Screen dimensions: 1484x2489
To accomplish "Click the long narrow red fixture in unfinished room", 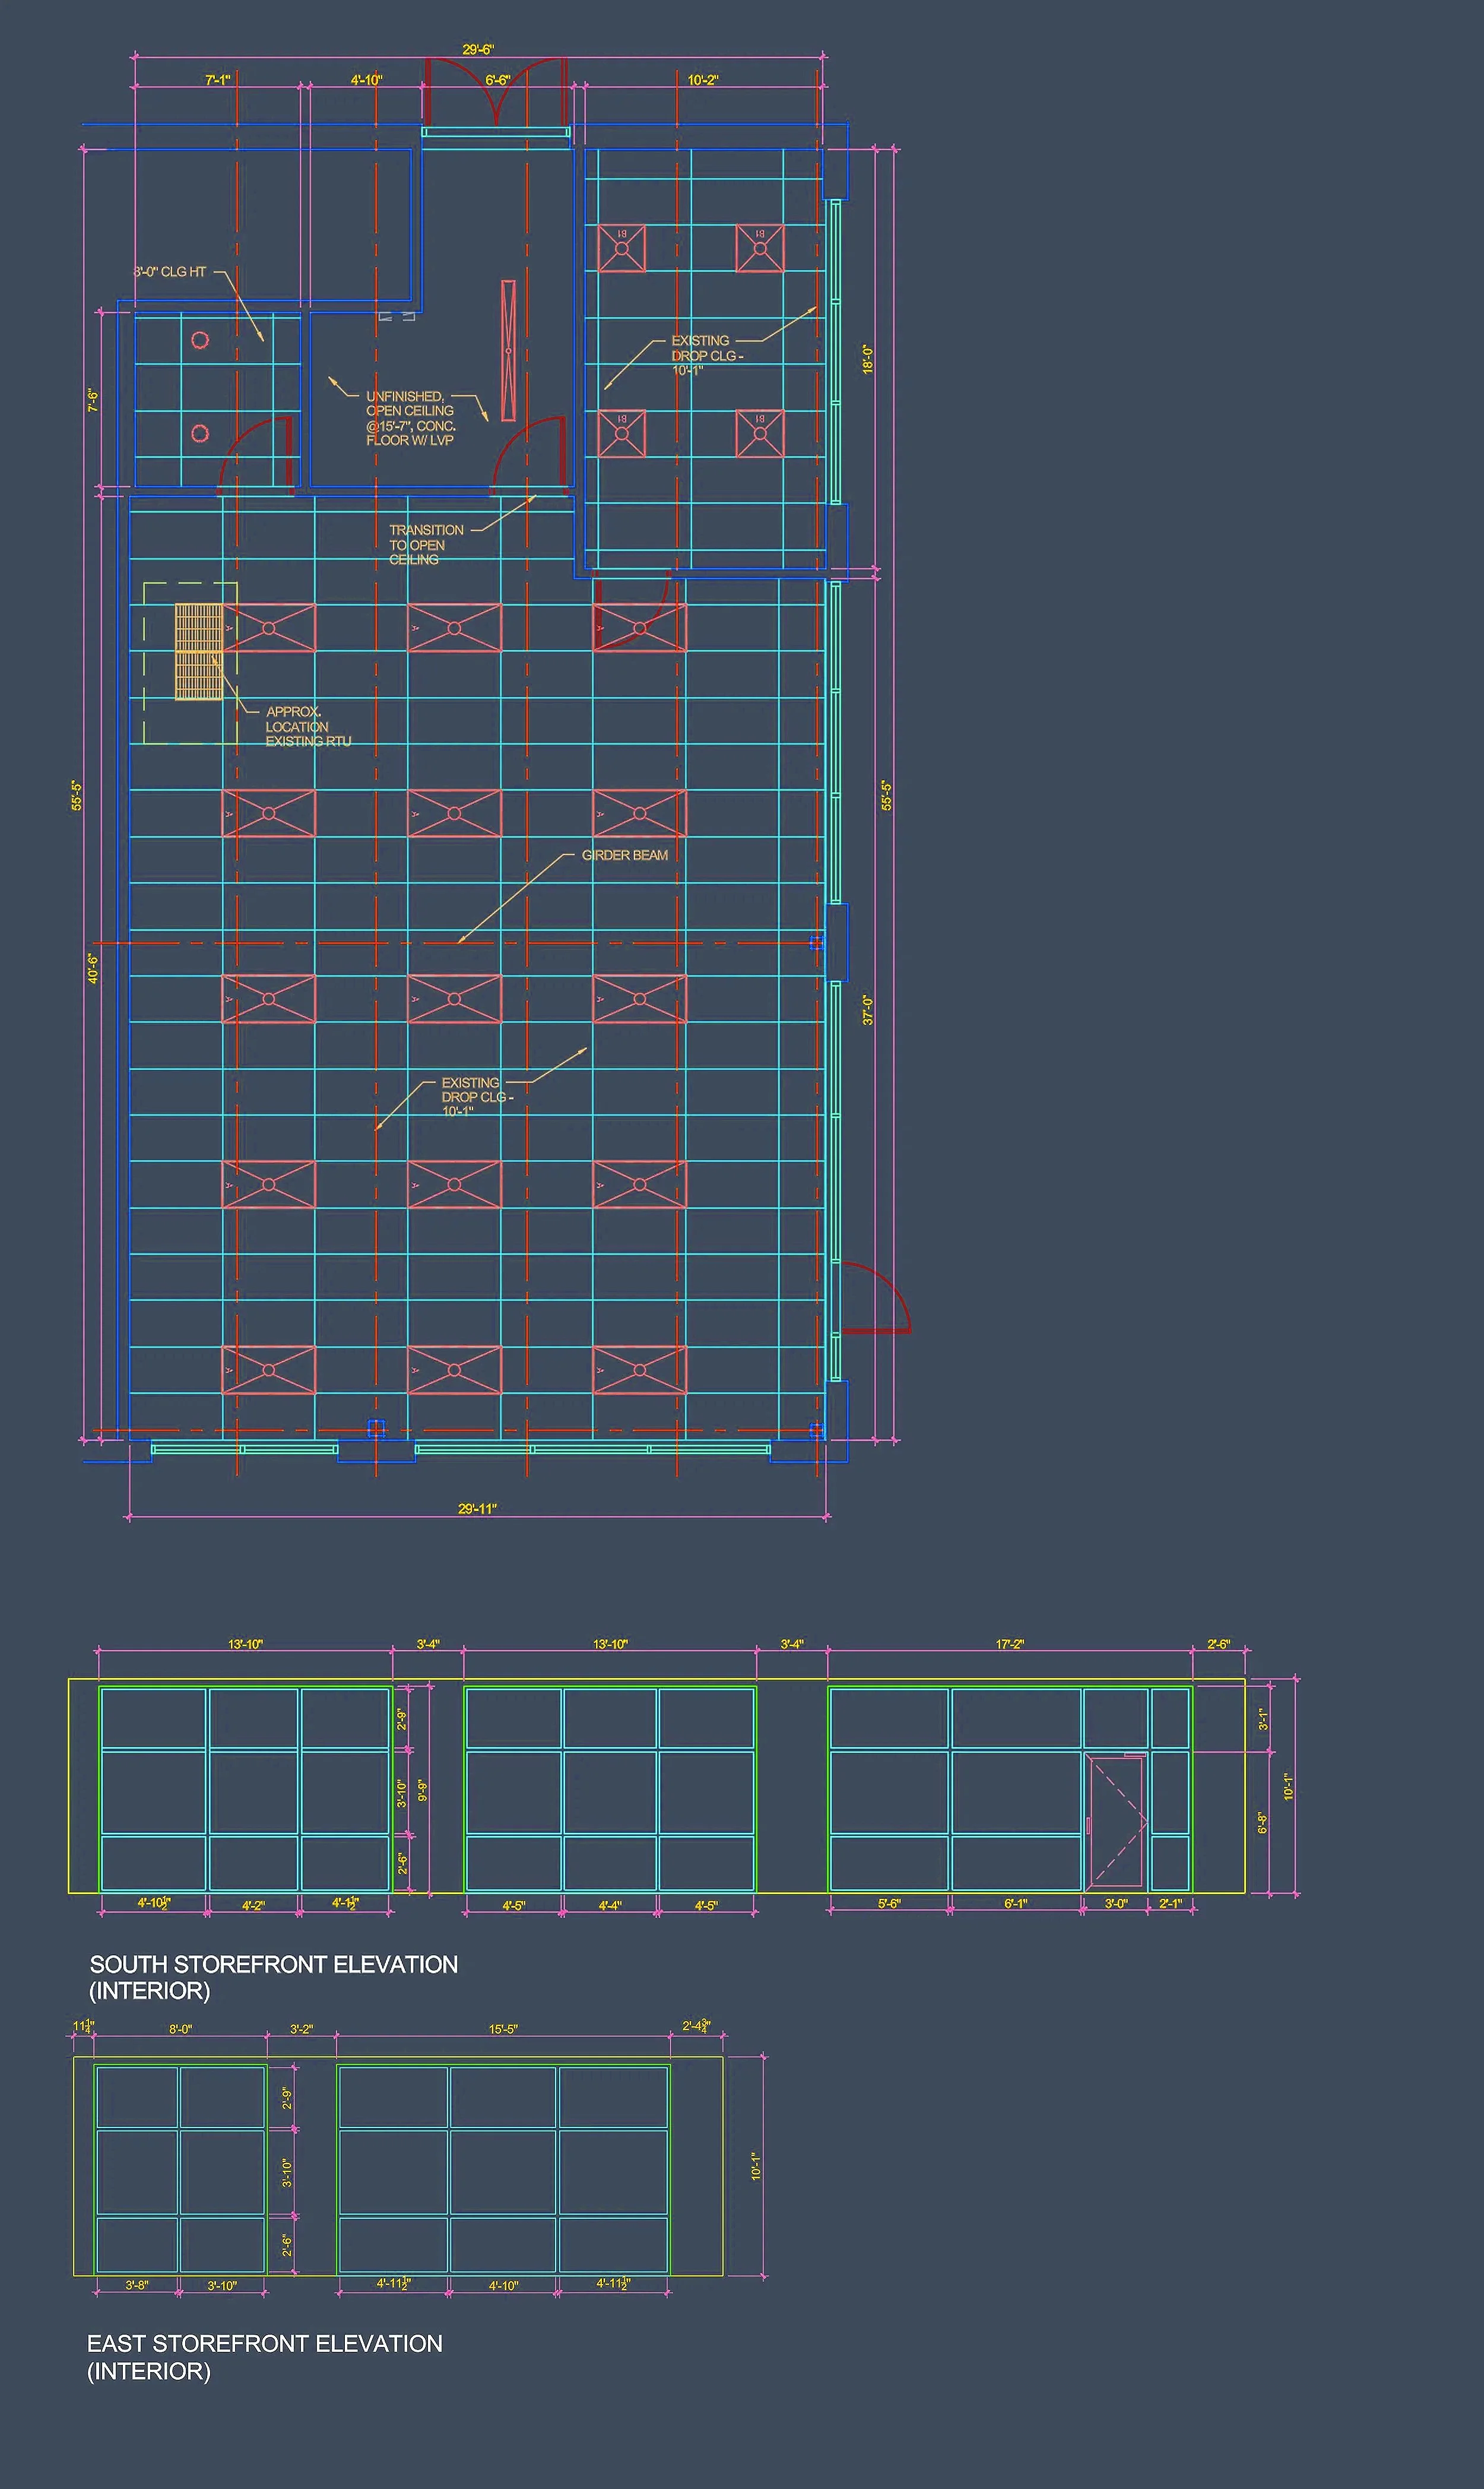I will 508,351.
